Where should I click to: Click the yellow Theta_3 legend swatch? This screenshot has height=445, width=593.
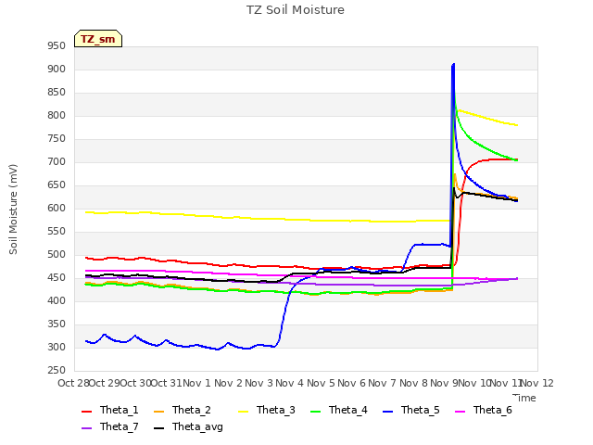243,411
